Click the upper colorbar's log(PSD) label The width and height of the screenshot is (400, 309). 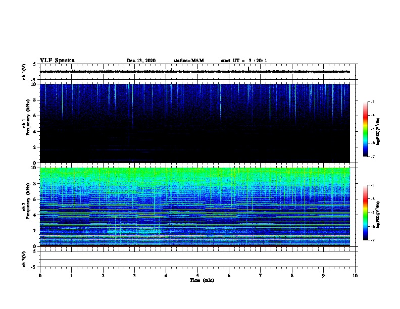(378, 131)
